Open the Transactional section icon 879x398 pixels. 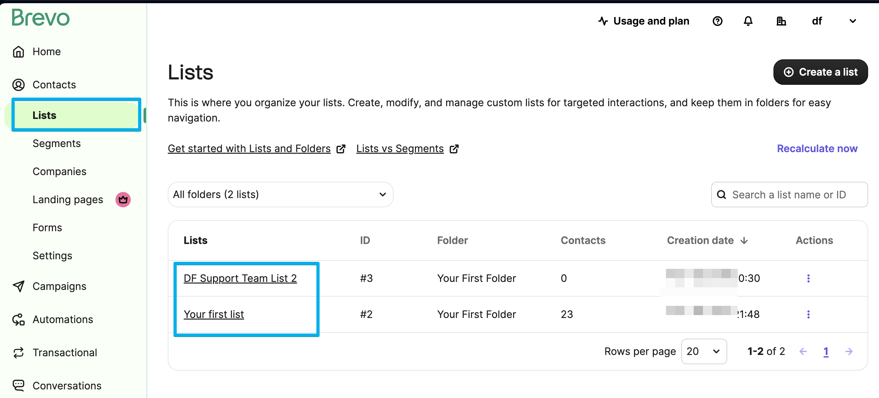point(19,353)
